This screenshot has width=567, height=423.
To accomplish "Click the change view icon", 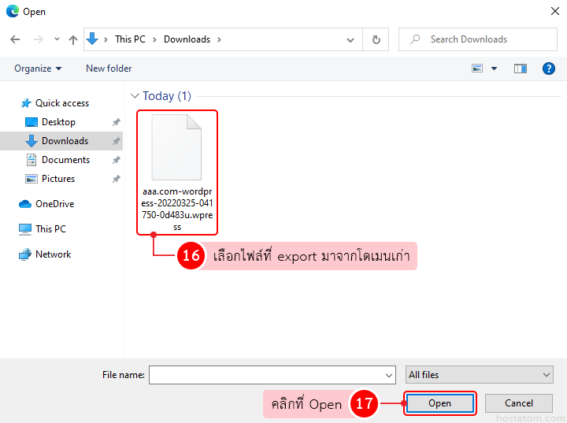I will click(x=477, y=69).
